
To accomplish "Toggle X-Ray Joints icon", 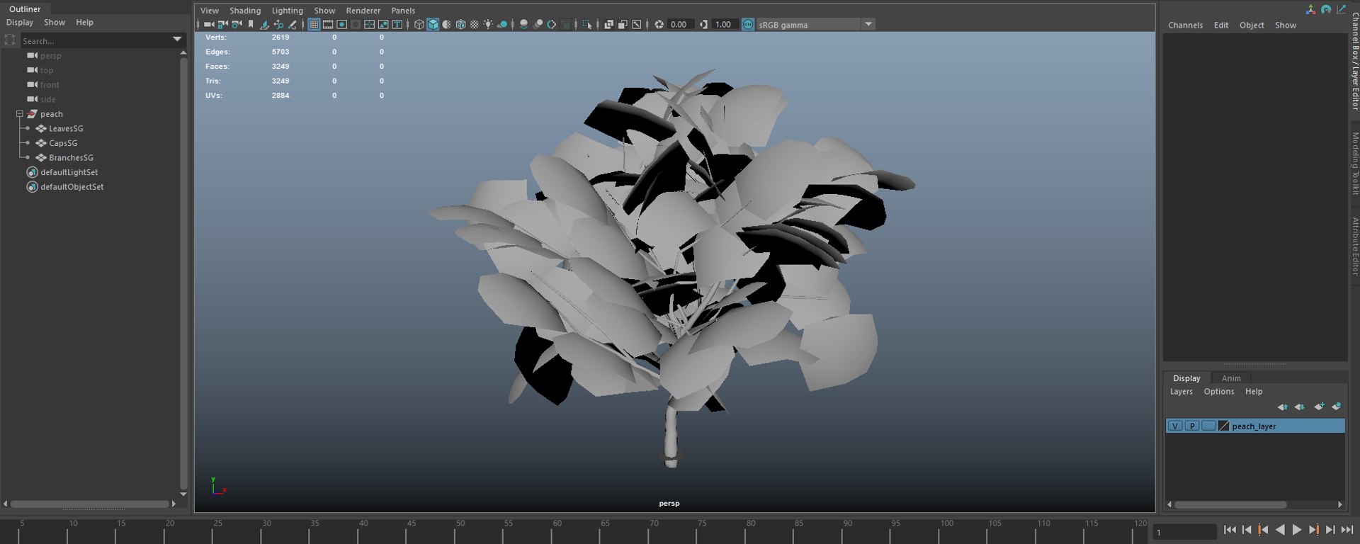I will (x=637, y=24).
